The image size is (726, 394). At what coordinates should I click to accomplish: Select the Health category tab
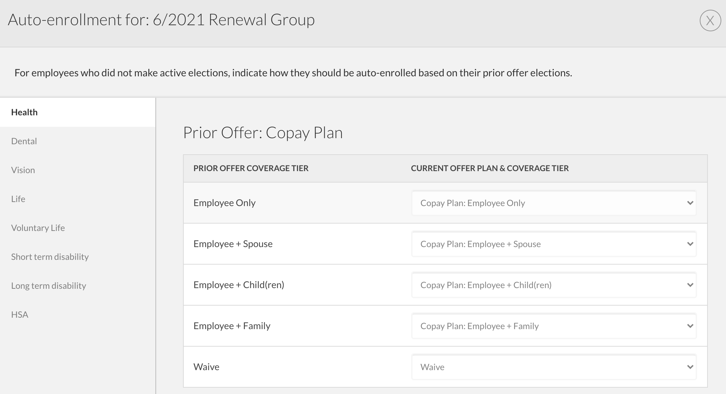tap(78, 112)
